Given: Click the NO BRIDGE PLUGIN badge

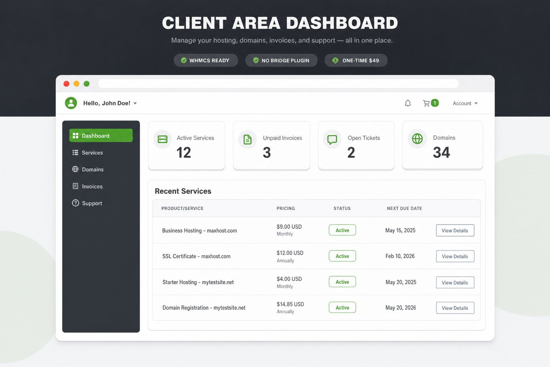Looking at the screenshot, I should click(281, 60).
